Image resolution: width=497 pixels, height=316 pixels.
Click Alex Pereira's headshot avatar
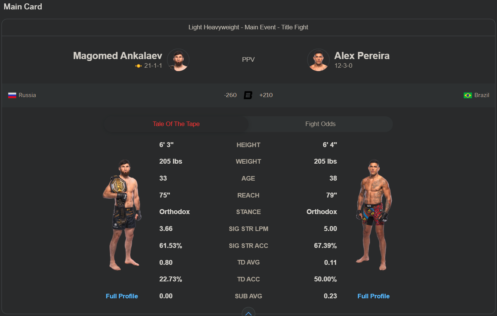coord(318,60)
